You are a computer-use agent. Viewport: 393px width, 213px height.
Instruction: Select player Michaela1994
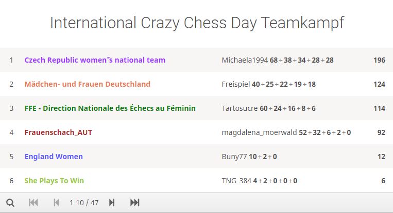tap(245, 60)
